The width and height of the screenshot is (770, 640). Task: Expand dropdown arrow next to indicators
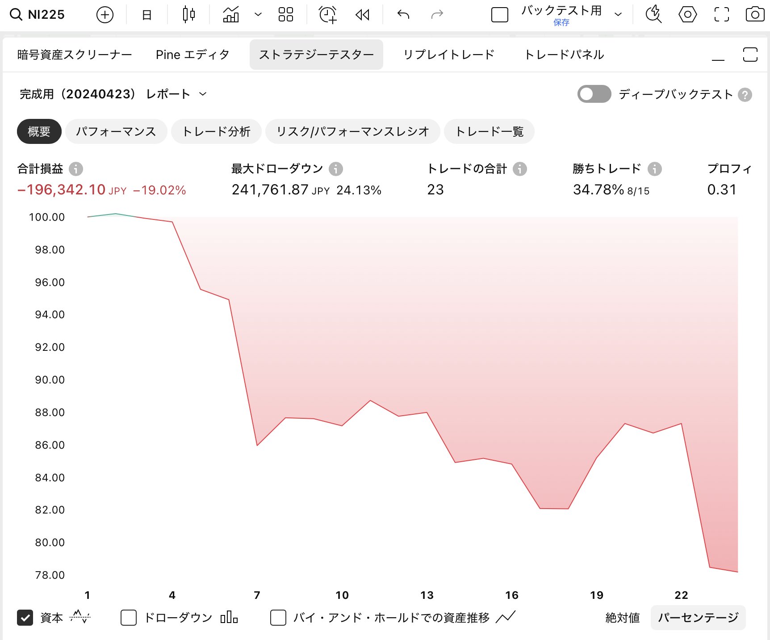pyautogui.click(x=258, y=14)
